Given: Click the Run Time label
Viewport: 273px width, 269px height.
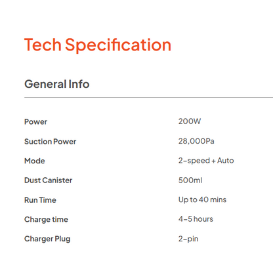Looking at the screenshot, I should (40, 200).
